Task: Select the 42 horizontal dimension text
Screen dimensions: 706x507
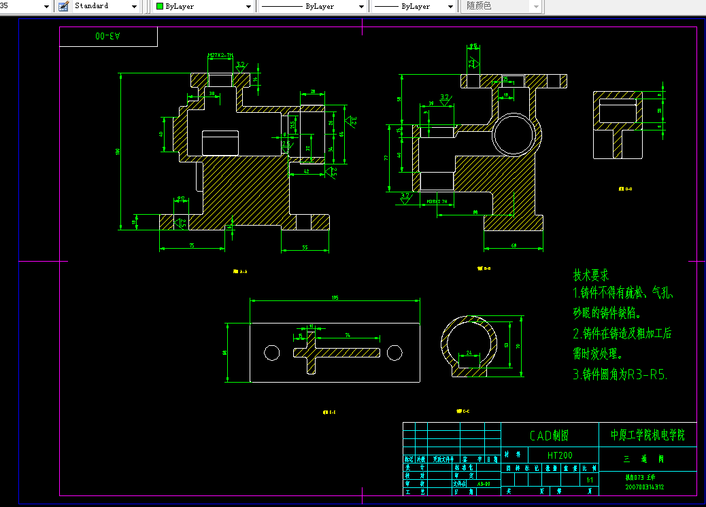Action: 307,171
